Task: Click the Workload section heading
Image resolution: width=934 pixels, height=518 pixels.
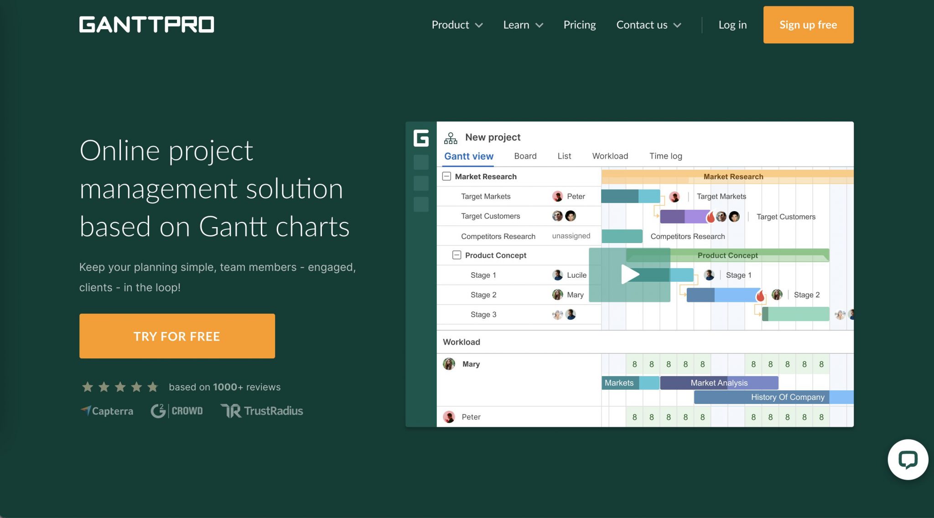Action: (462, 342)
